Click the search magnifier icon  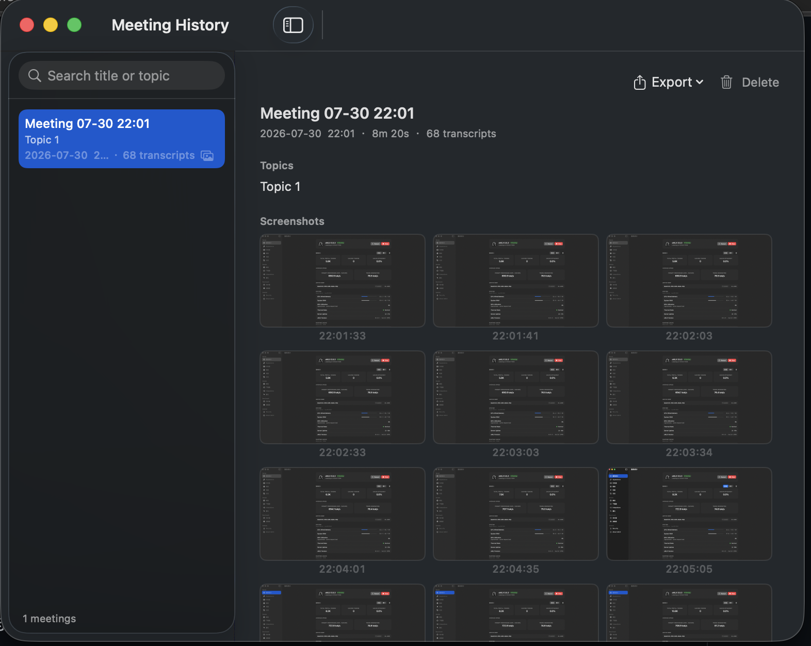(35, 76)
